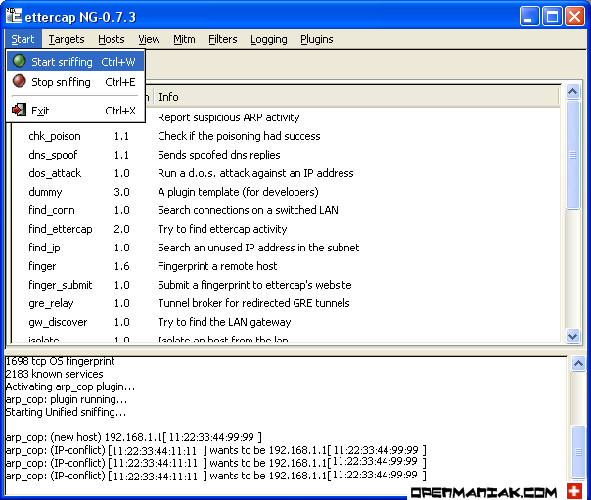The image size is (591, 500).
Task: Select the dos_attack plugin row
Action: click(x=286, y=173)
